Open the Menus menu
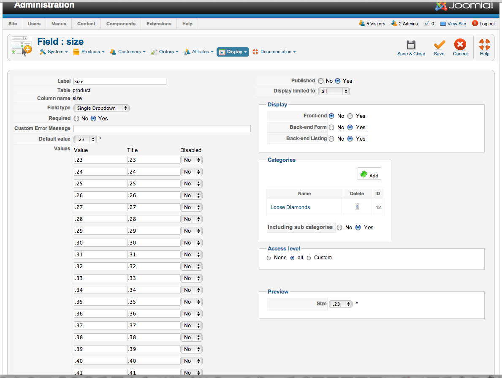The image size is (502, 378). pos(59,24)
